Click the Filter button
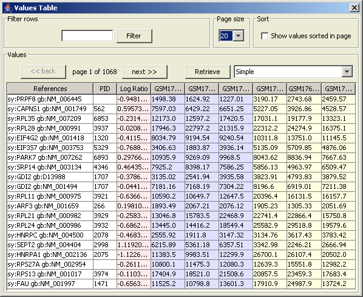This screenshot has width=363, height=297. coord(134,36)
